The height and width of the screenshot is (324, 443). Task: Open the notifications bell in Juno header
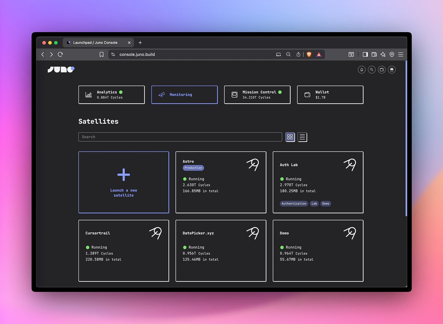click(x=362, y=70)
